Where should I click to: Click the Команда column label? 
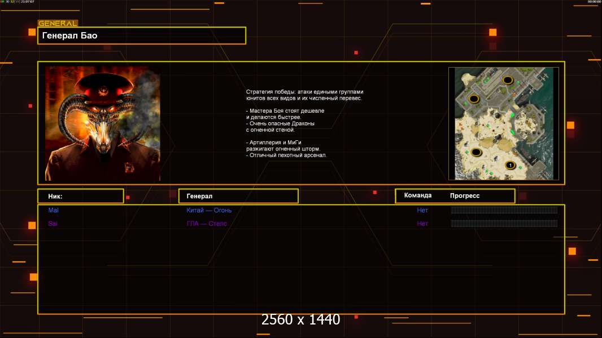tap(418, 195)
